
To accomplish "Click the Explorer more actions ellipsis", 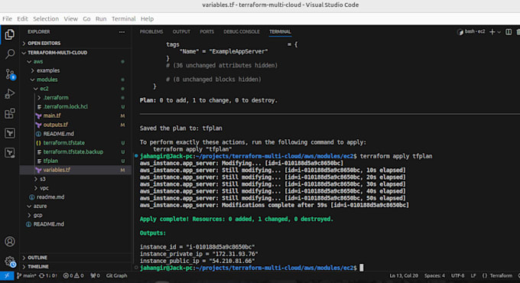I will point(122,32).
